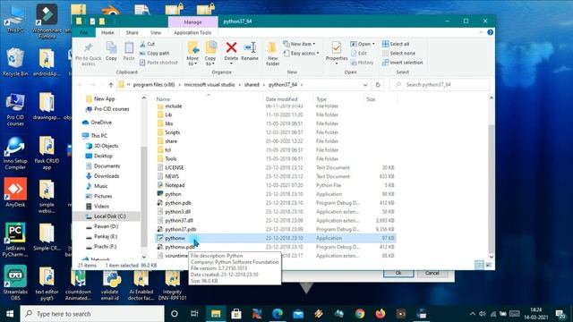Open Firefox from the taskbar
The height and width of the screenshot is (322, 573).
point(381,314)
